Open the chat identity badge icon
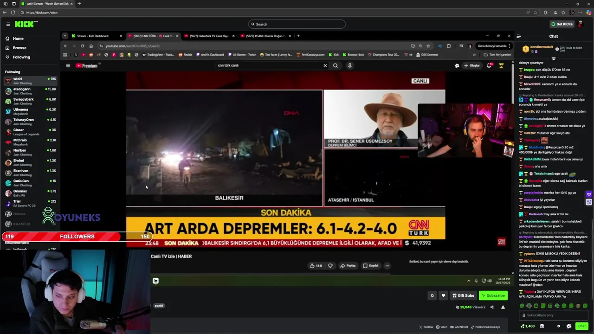 569,326
